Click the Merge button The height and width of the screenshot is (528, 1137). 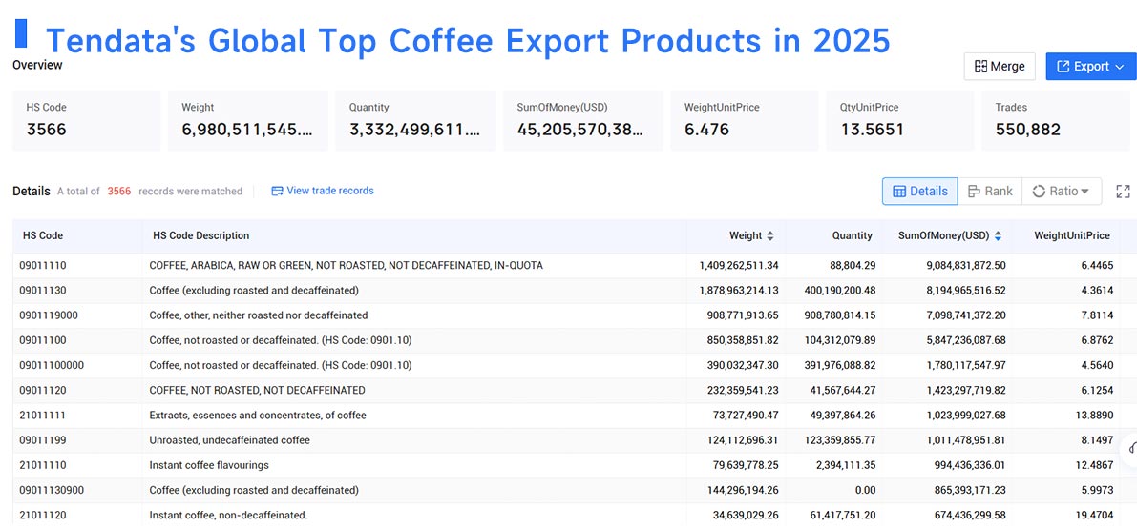(x=1000, y=67)
